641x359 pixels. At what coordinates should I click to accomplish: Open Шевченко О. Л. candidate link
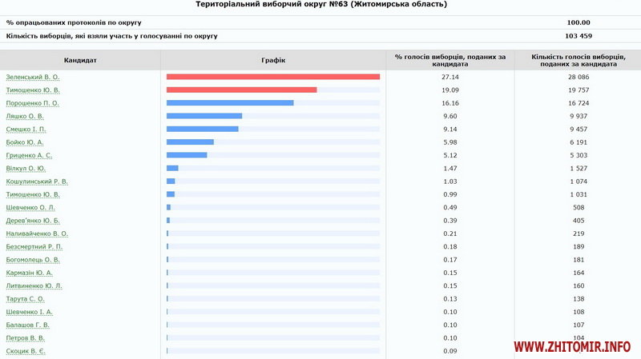pos(30,207)
